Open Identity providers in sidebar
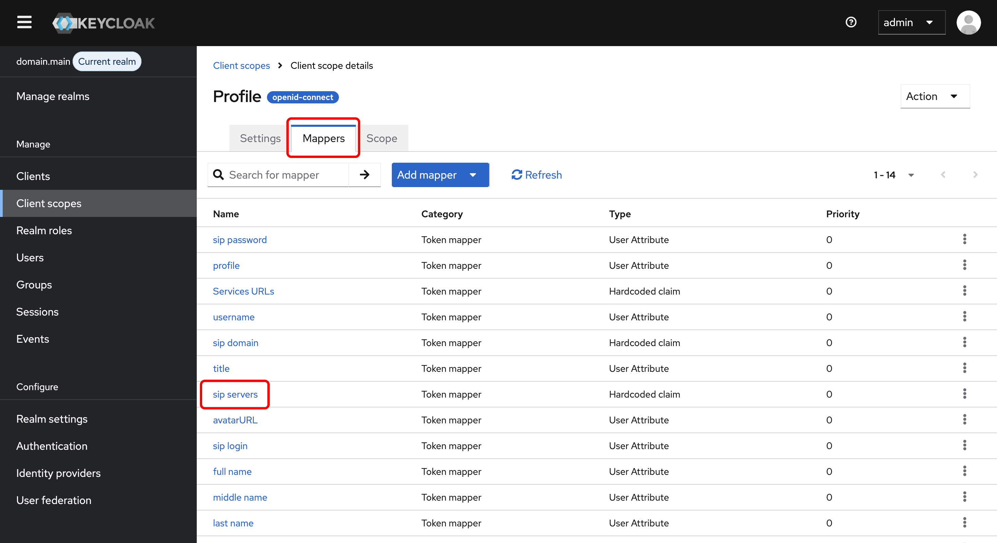Image resolution: width=997 pixels, height=543 pixels. click(x=58, y=473)
